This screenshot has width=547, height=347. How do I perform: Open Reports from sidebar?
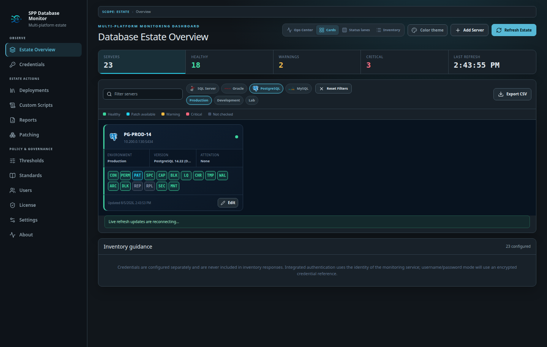pyautogui.click(x=44, y=120)
